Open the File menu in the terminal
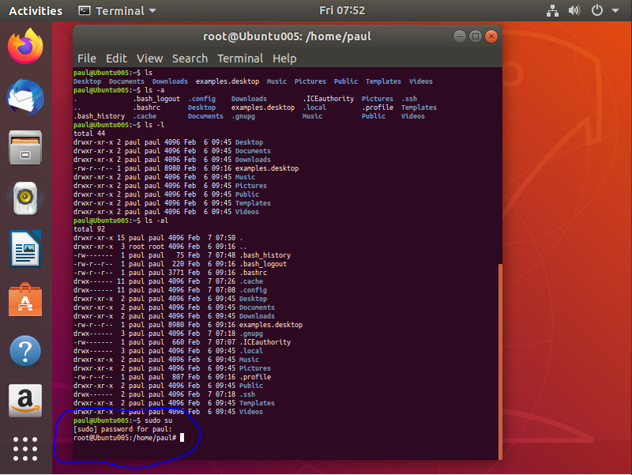The image size is (632, 475). (87, 58)
